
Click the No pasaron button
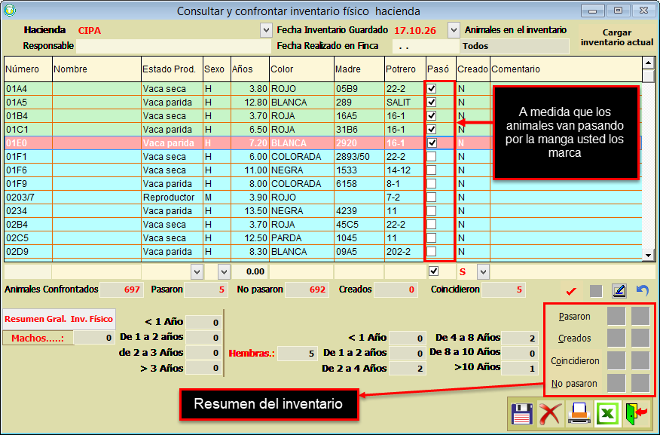(x=574, y=384)
